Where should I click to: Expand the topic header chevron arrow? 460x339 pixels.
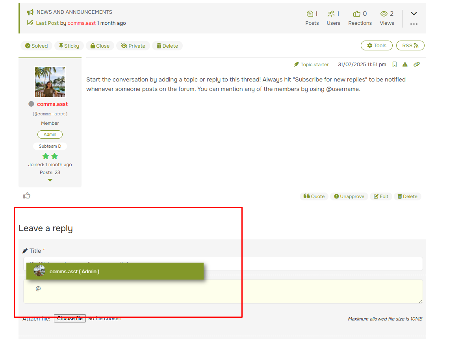(x=414, y=13)
